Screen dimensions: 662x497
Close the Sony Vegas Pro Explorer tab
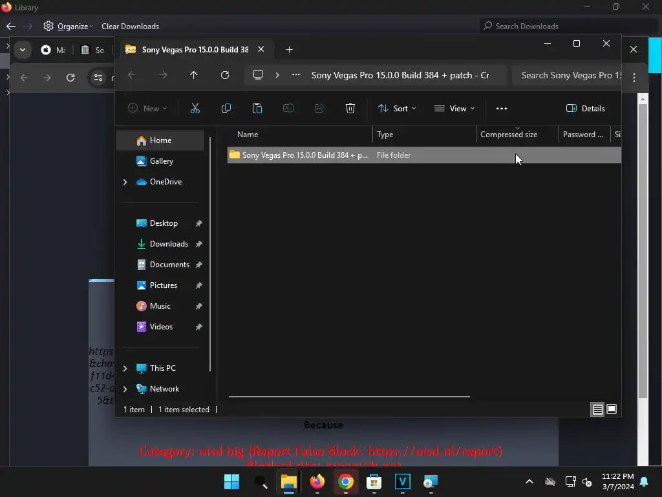261,49
